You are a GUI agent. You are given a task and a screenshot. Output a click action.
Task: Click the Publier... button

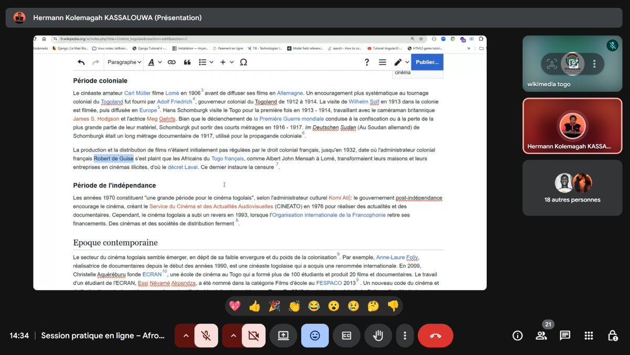pyautogui.click(x=427, y=62)
